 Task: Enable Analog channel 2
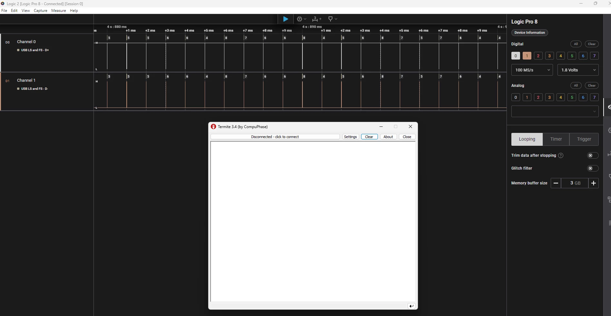538,97
